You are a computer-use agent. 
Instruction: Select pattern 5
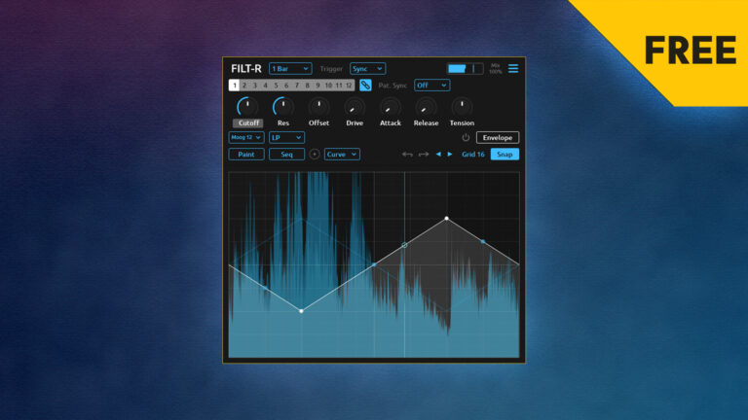[276, 86]
